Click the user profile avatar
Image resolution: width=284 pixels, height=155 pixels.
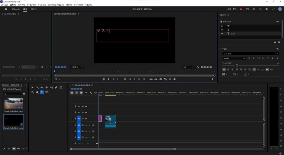280,9
